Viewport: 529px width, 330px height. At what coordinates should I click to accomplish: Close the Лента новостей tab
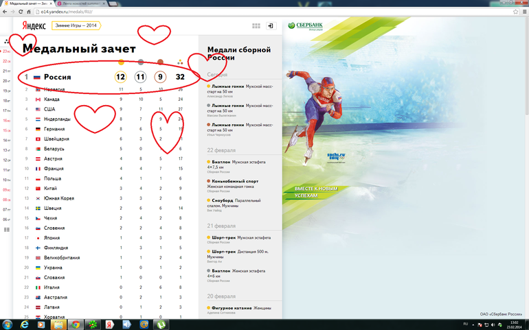(104, 3)
